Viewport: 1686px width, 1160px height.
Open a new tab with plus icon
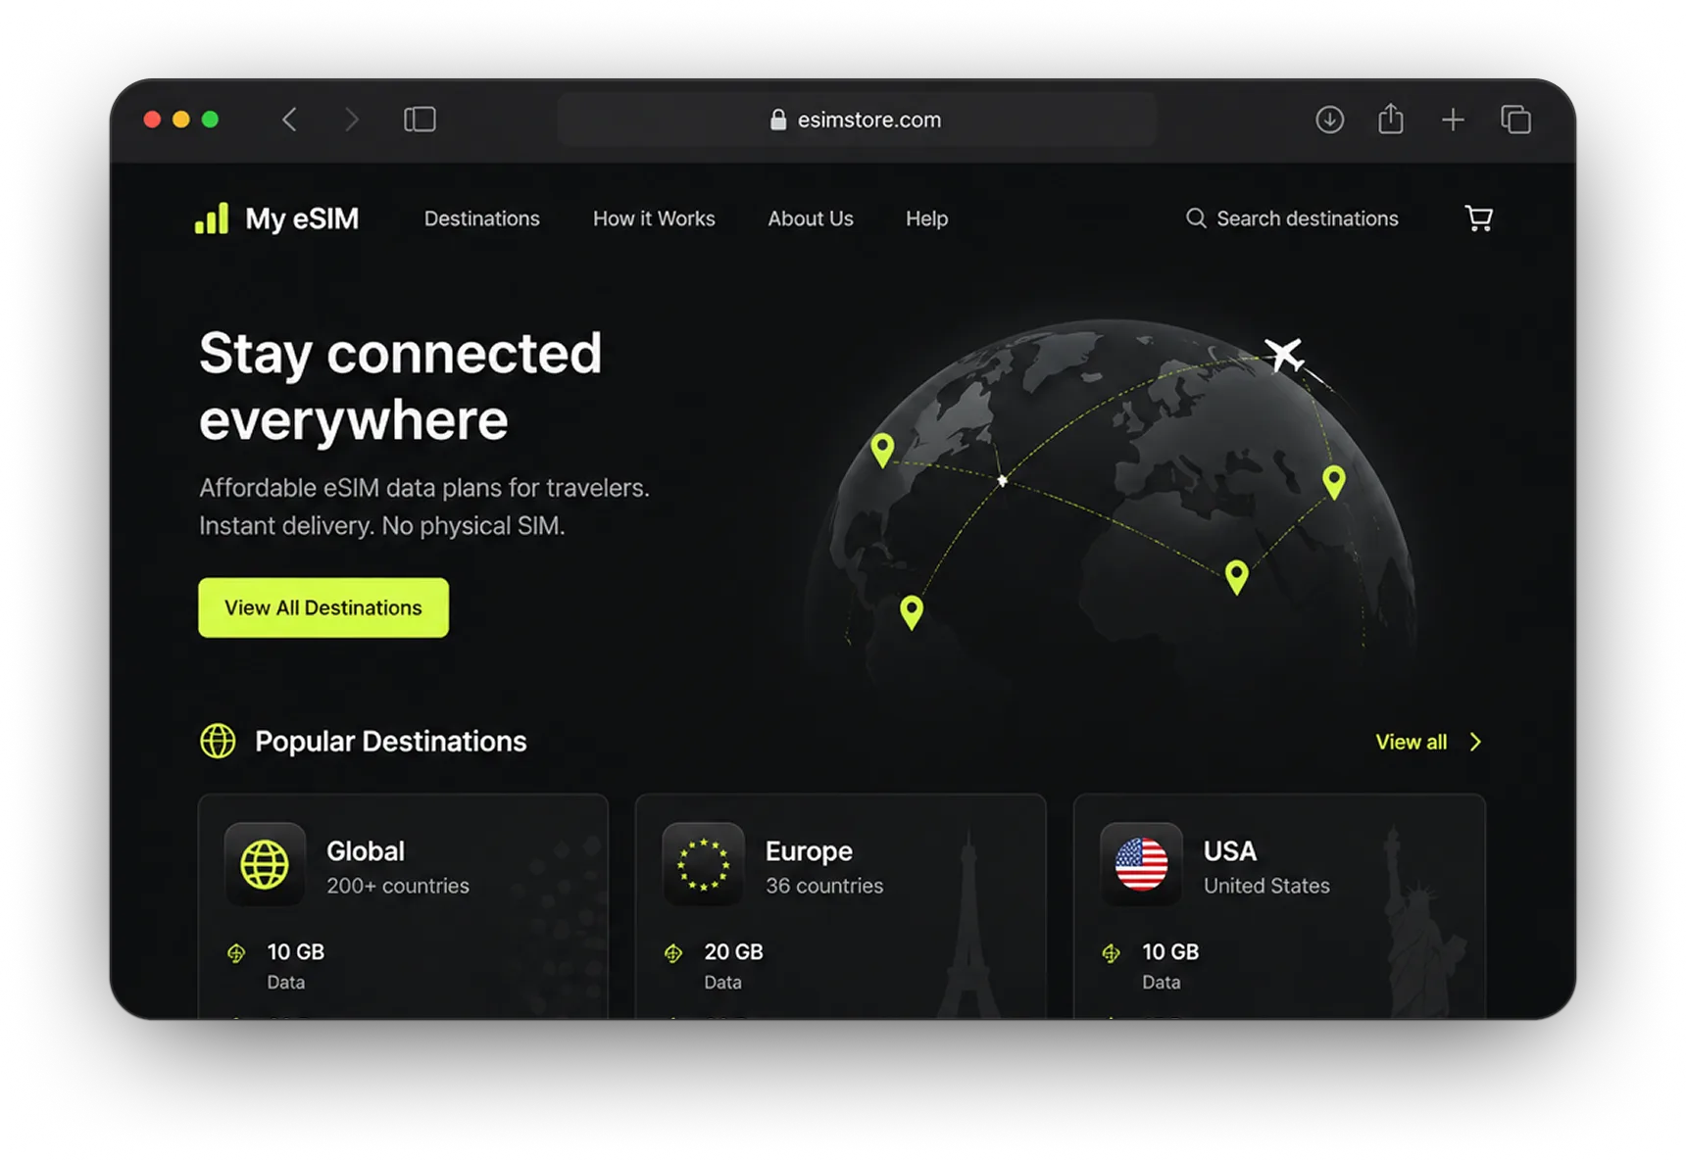coord(1453,120)
